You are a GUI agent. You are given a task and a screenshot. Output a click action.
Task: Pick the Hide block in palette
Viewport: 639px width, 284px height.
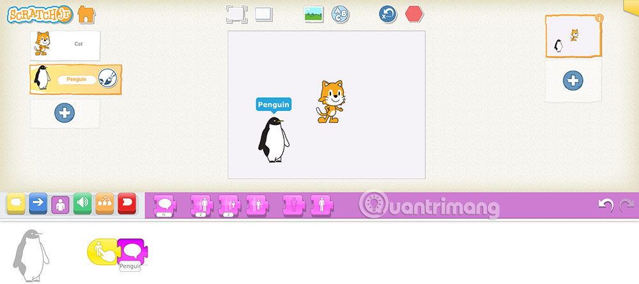click(x=295, y=205)
